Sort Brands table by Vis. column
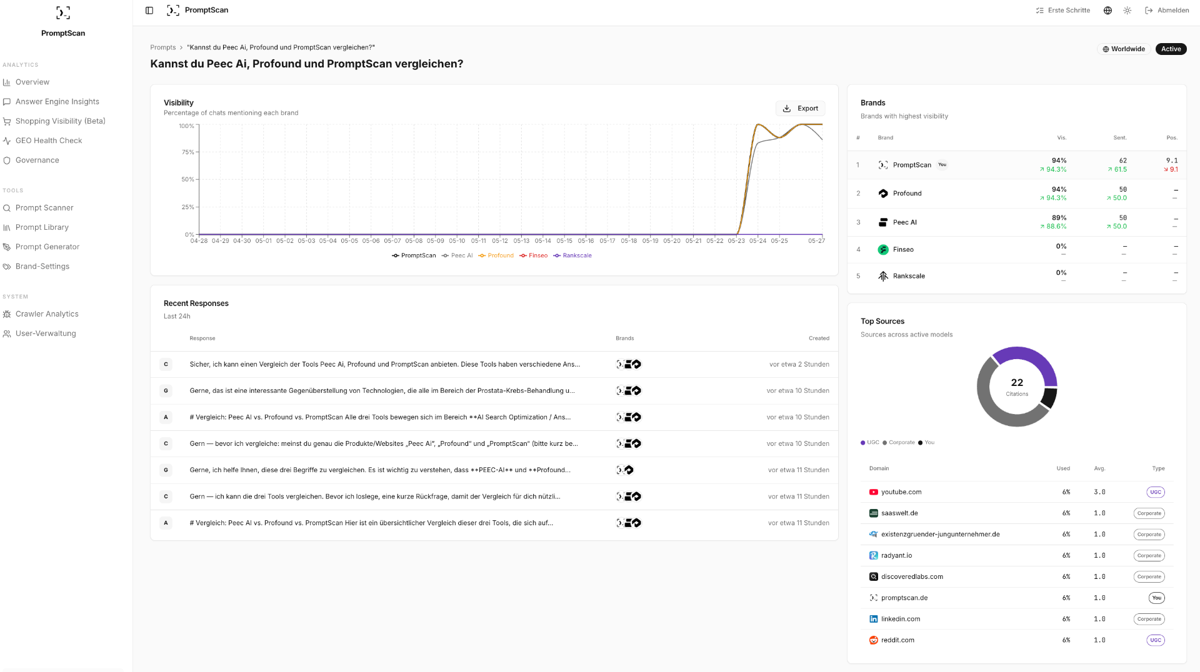This screenshot has height=672, width=1200. point(1062,138)
